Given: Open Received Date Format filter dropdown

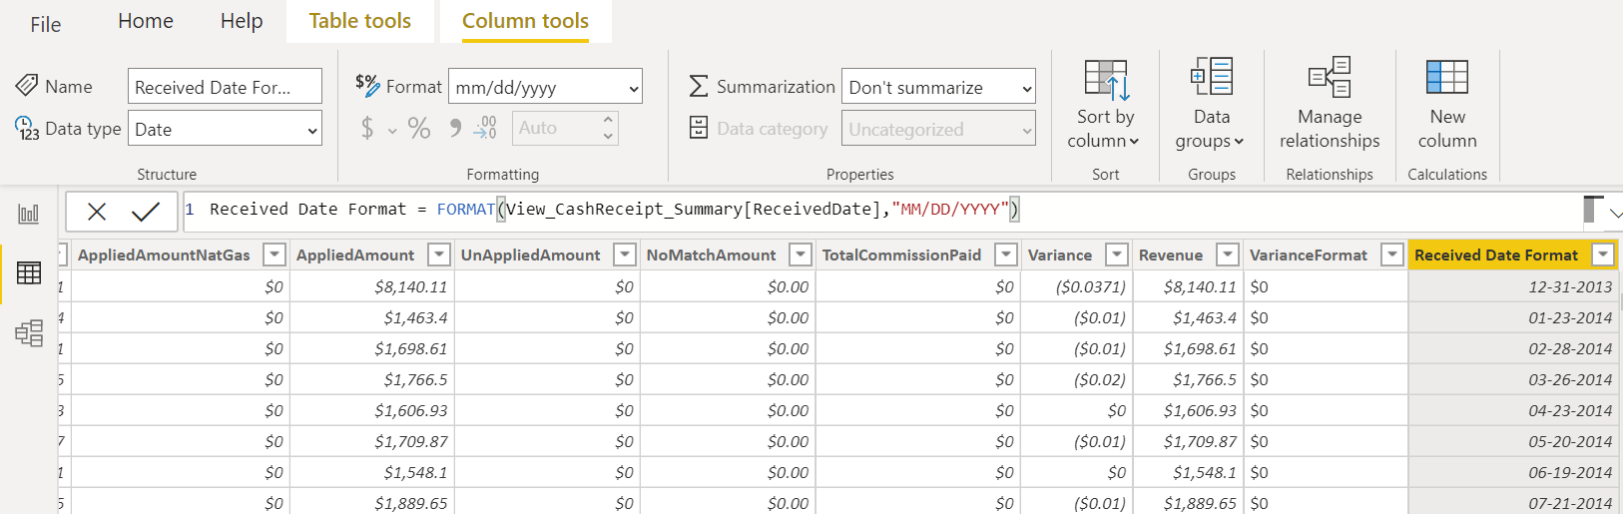Looking at the screenshot, I should (1603, 255).
